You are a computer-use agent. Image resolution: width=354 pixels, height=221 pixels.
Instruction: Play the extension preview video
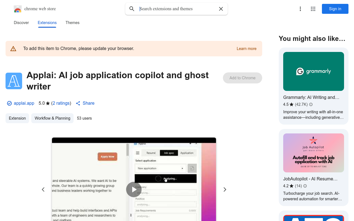point(134,190)
